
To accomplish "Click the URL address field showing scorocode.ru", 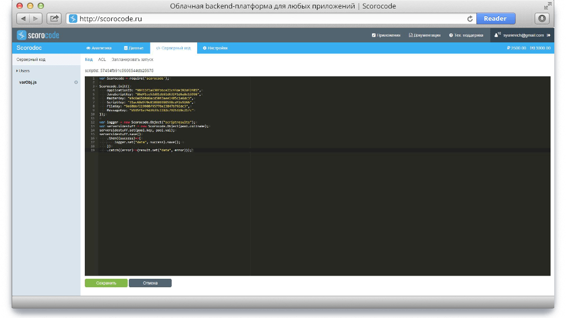I will click(x=265, y=19).
